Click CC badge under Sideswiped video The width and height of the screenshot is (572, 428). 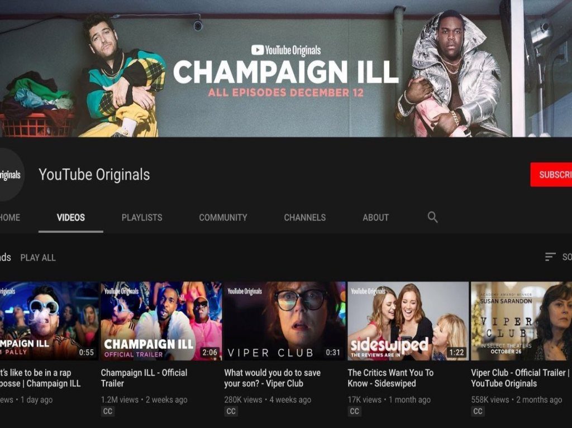(354, 411)
